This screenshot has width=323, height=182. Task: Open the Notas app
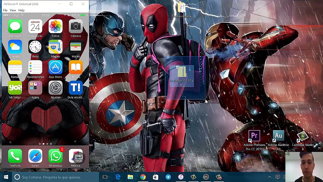(15, 67)
